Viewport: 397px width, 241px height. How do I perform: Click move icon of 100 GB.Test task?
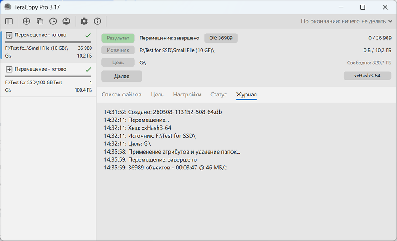click(x=9, y=69)
